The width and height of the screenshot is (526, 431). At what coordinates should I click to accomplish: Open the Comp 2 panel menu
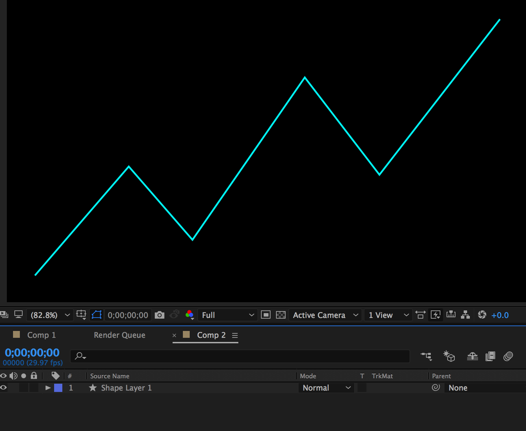235,335
